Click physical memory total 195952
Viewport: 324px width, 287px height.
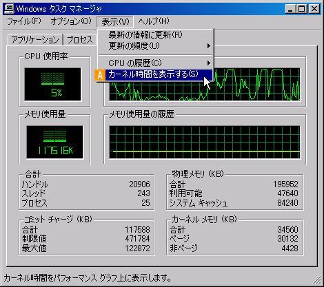coord(285,184)
